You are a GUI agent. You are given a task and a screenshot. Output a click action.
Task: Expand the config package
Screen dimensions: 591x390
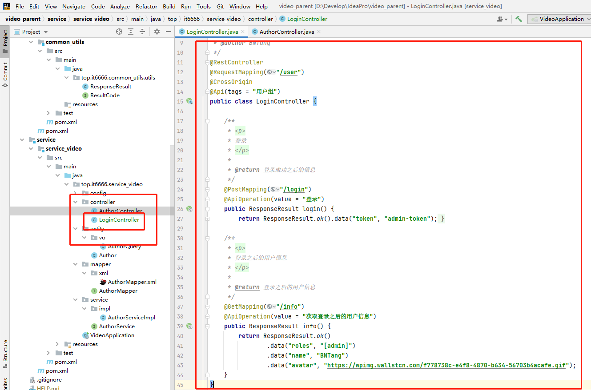pyautogui.click(x=76, y=193)
